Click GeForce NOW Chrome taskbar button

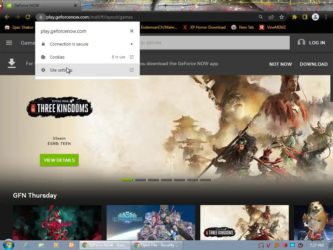[x=105, y=245]
